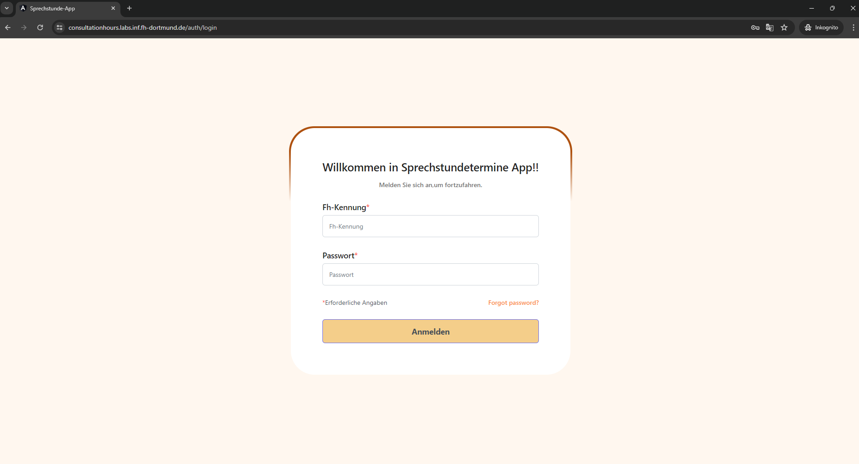The height and width of the screenshot is (464, 859).
Task: Click the translate page icon
Action: [x=770, y=28]
